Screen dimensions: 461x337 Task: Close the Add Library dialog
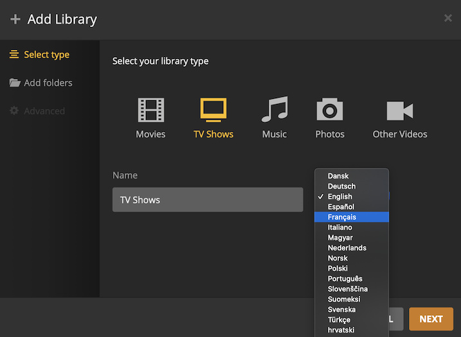448,19
